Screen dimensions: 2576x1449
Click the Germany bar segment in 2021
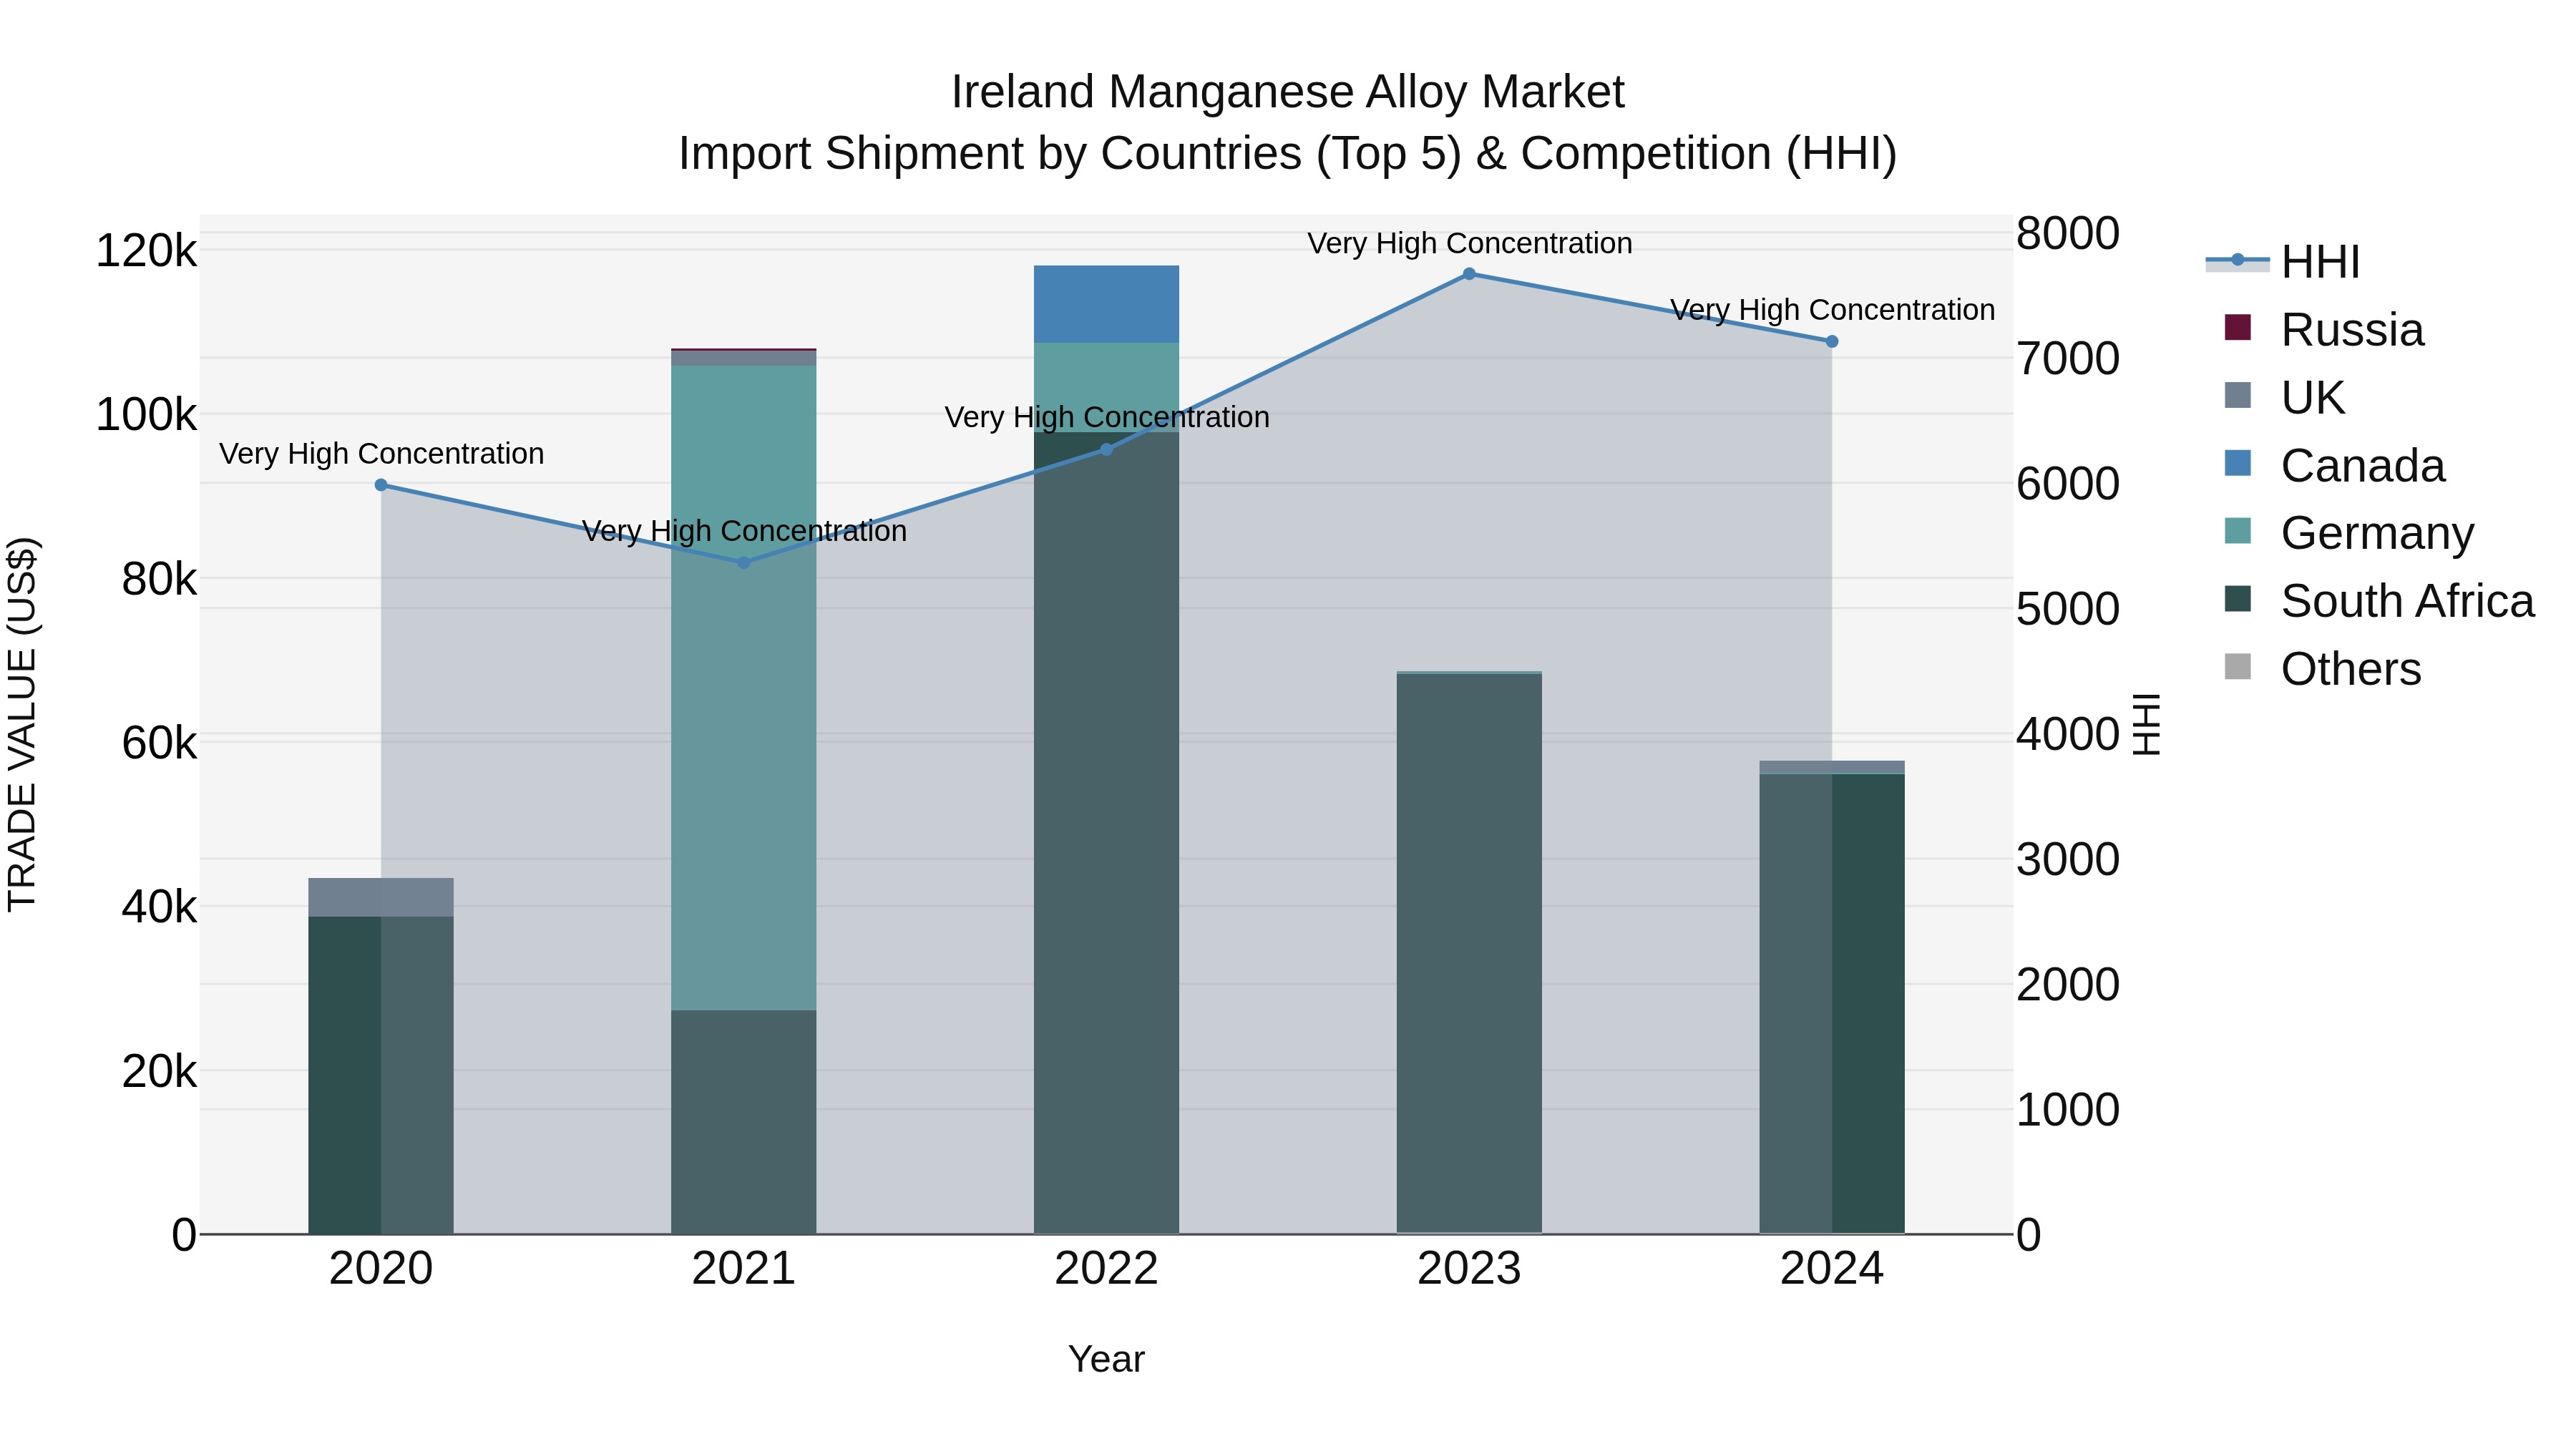point(744,688)
